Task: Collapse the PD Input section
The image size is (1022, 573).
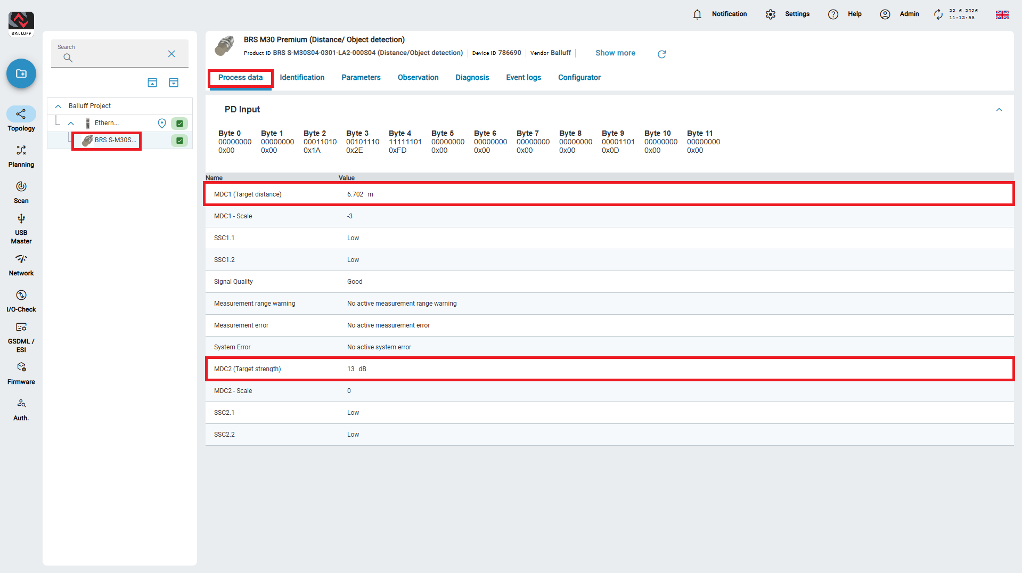Action: pos(999,110)
